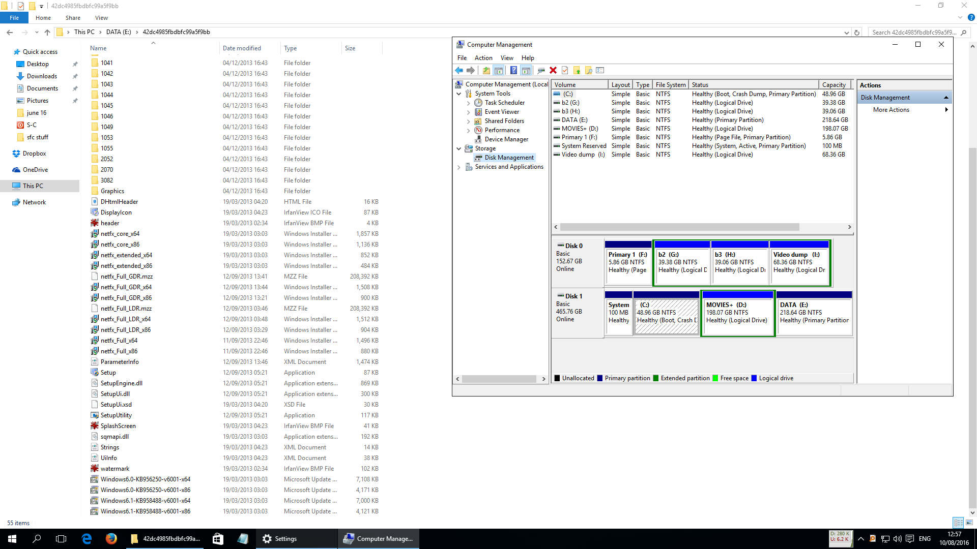Toggle Show/Hide Action Pane toolbar button
This screenshot has height=549, width=977.
pos(526,70)
